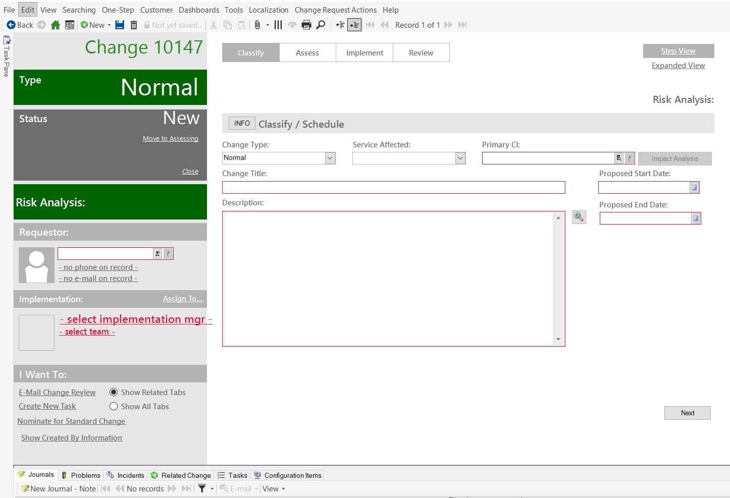Select Show Related Tabs radio button
This screenshot has width=730, height=498.
click(x=114, y=392)
